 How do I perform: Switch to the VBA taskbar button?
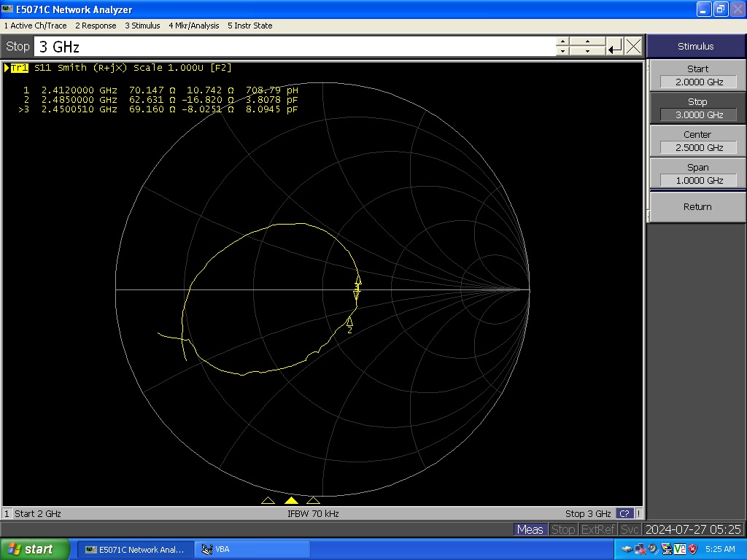click(252, 550)
